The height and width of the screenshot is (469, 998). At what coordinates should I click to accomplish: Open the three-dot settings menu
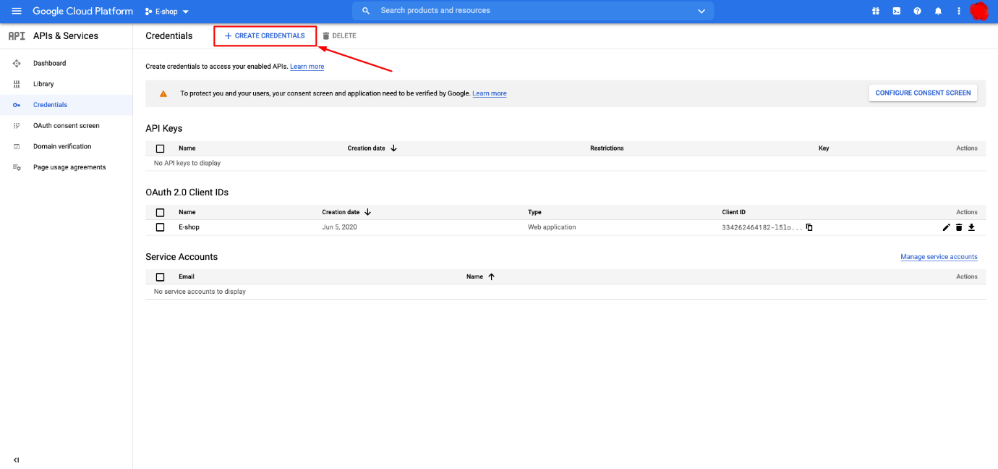959,11
